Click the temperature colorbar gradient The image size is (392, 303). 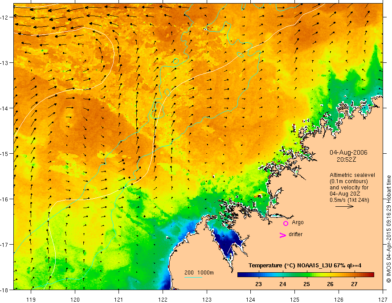tap(306, 275)
